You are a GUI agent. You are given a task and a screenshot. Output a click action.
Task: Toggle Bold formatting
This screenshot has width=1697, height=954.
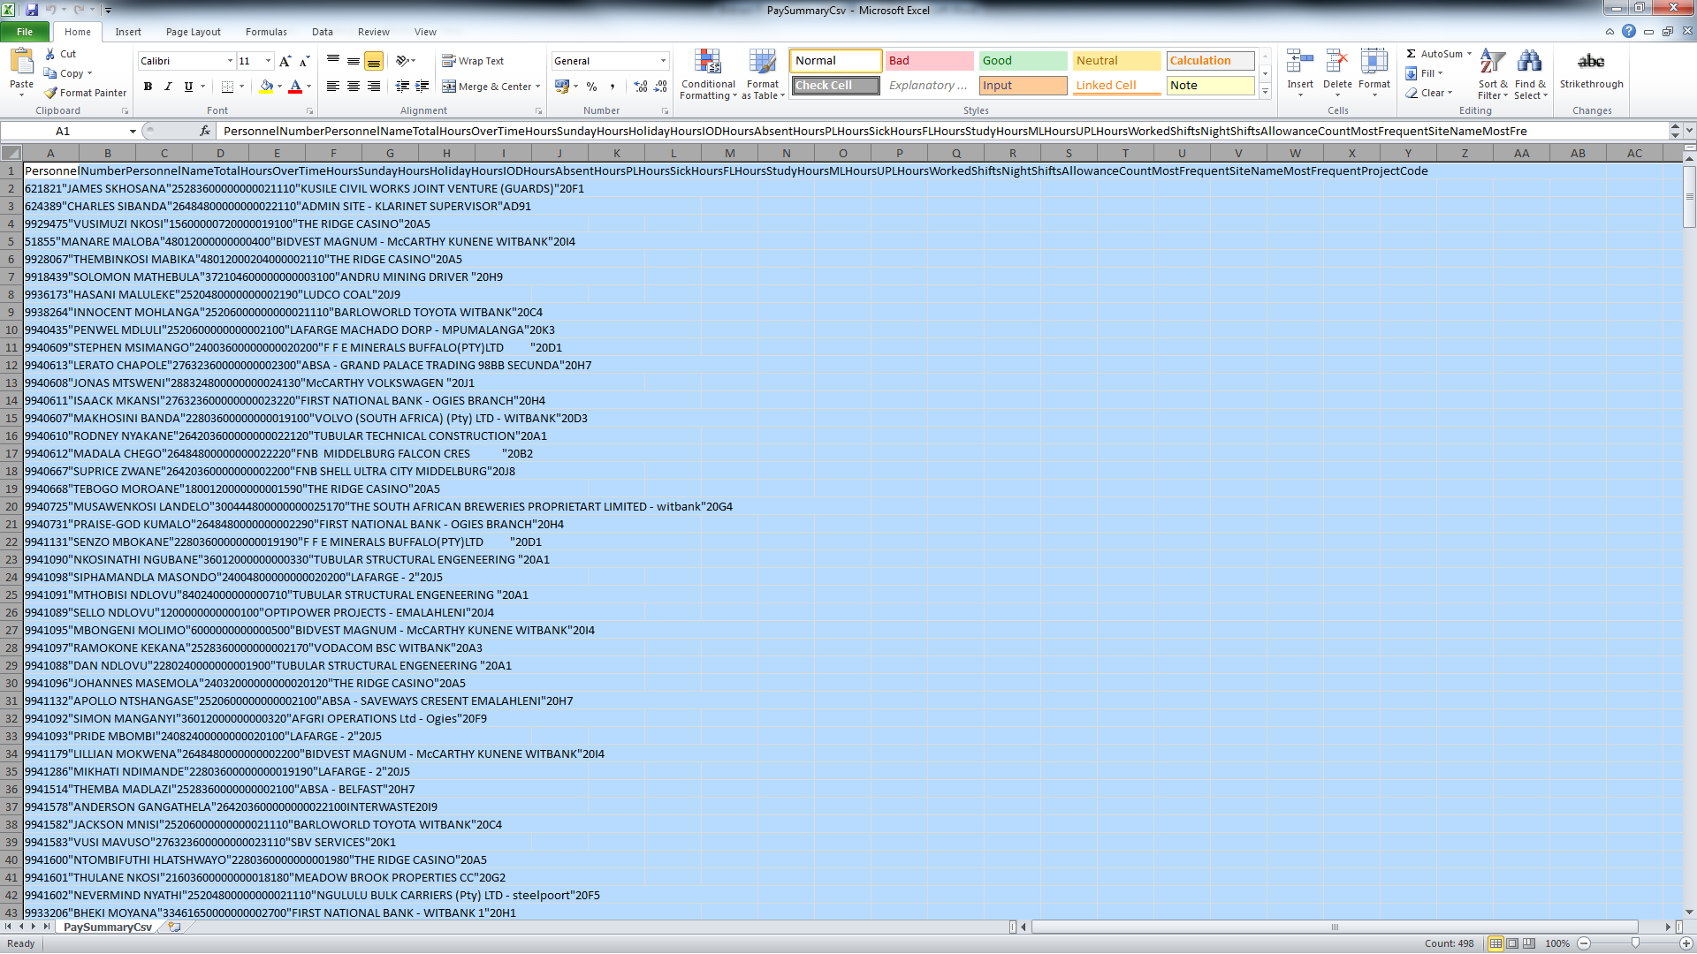(148, 87)
